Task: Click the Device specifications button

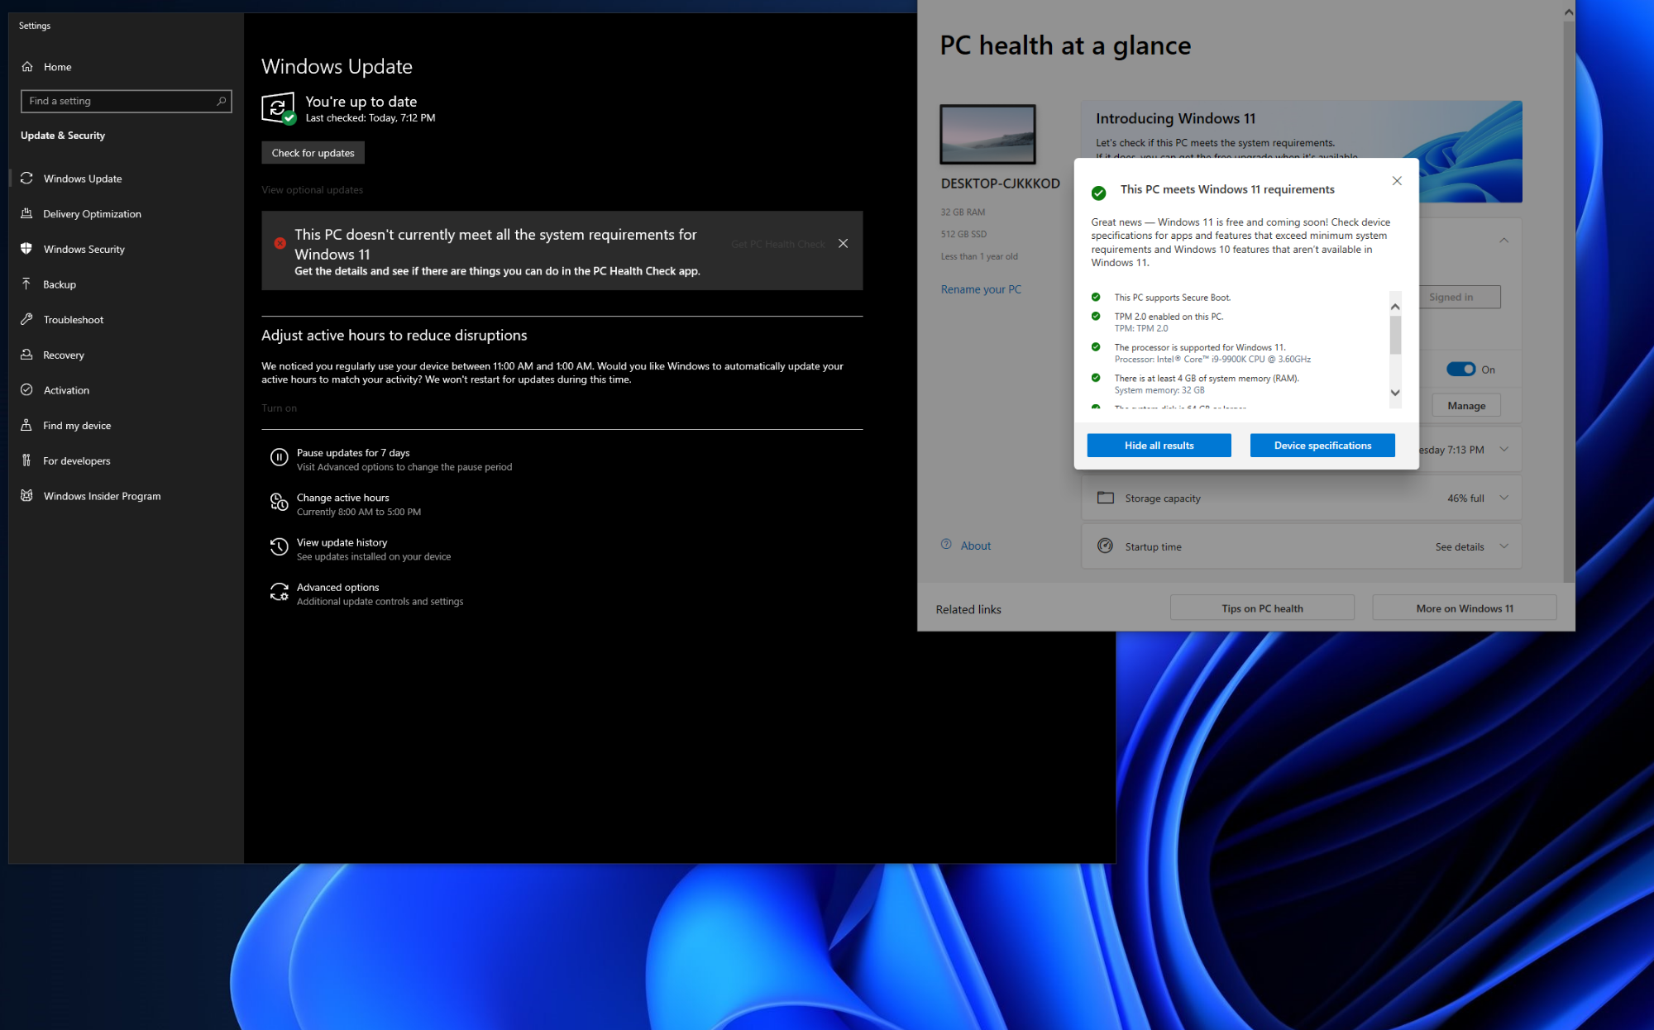Action: (1322, 446)
